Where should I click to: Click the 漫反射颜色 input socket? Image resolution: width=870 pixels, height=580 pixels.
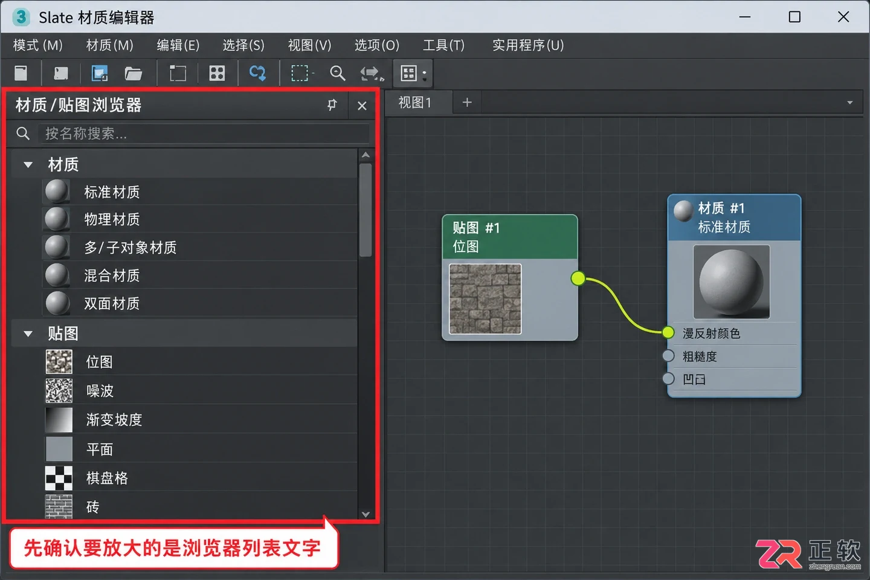click(668, 332)
